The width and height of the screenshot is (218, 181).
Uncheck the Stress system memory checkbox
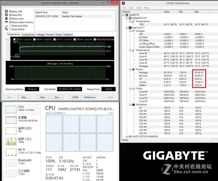pyautogui.click(x=10, y=22)
